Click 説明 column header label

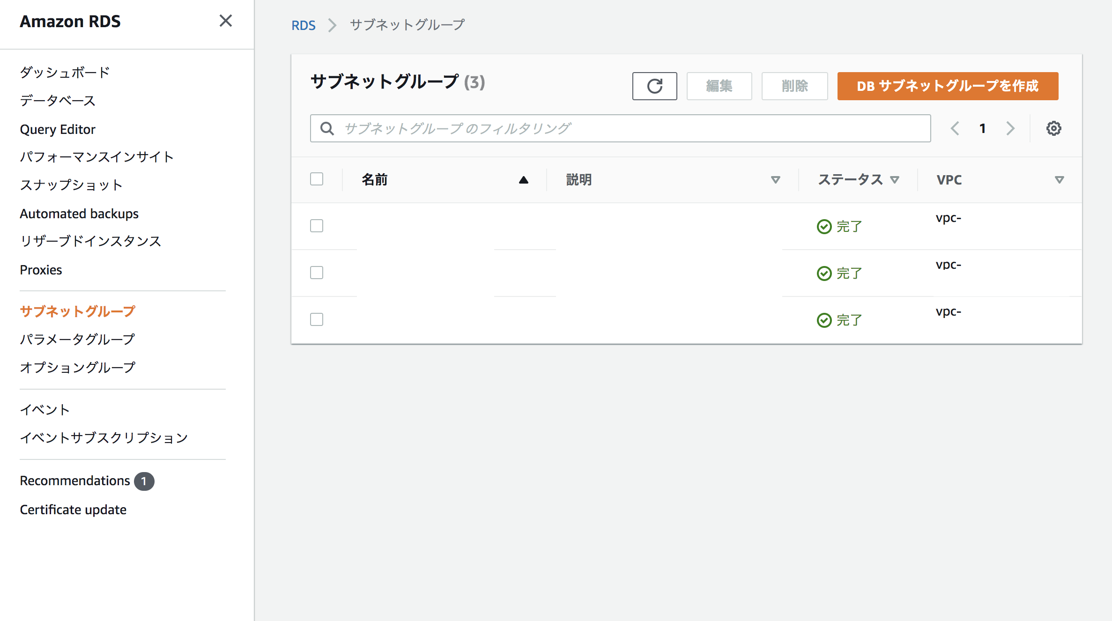point(579,180)
